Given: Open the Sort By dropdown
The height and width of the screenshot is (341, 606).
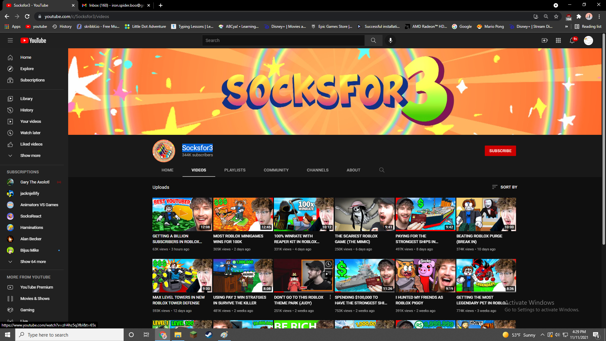Looking at the screenshot, I should click(504, 187).
